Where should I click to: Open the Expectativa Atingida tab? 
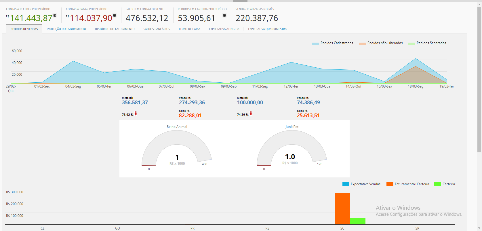(x=224, y=29)
